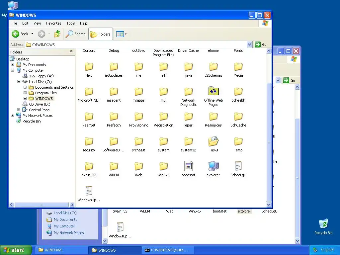Open the Favorites menu
The height and width of the screenshot is (255, 340).
coord(53,23)
